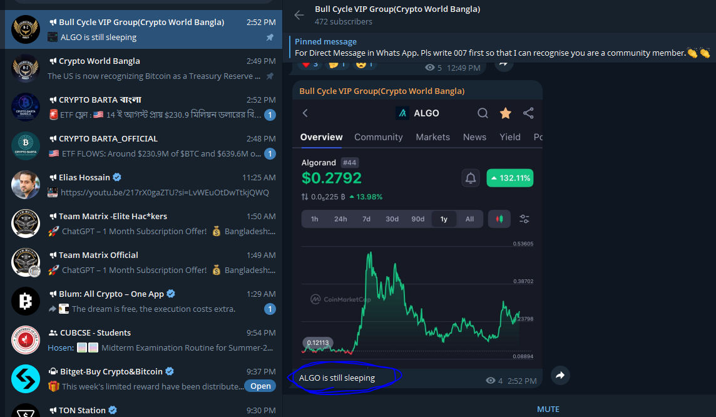Click the share icon next to the star

tap(528, 113)
